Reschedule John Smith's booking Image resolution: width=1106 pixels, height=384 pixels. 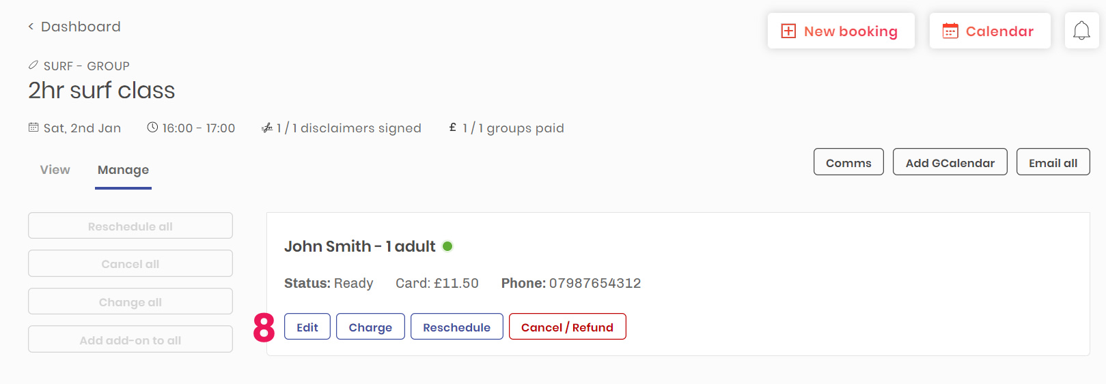456,327
